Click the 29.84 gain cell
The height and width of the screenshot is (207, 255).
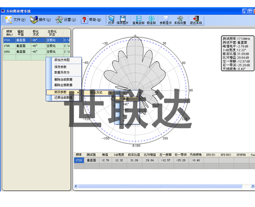click(x=150, y=160)
